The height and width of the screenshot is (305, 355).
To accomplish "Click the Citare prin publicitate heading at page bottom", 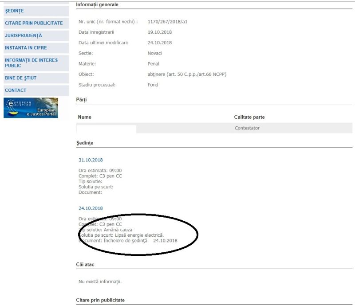I will coord(100,300).
